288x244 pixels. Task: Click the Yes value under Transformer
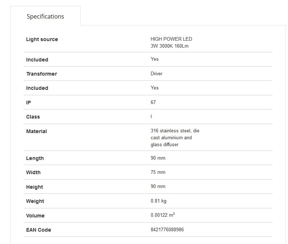[x=154, y=88]
